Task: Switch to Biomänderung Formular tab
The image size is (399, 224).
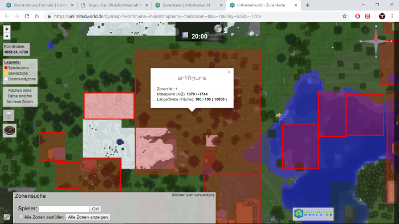Action: 40,5
